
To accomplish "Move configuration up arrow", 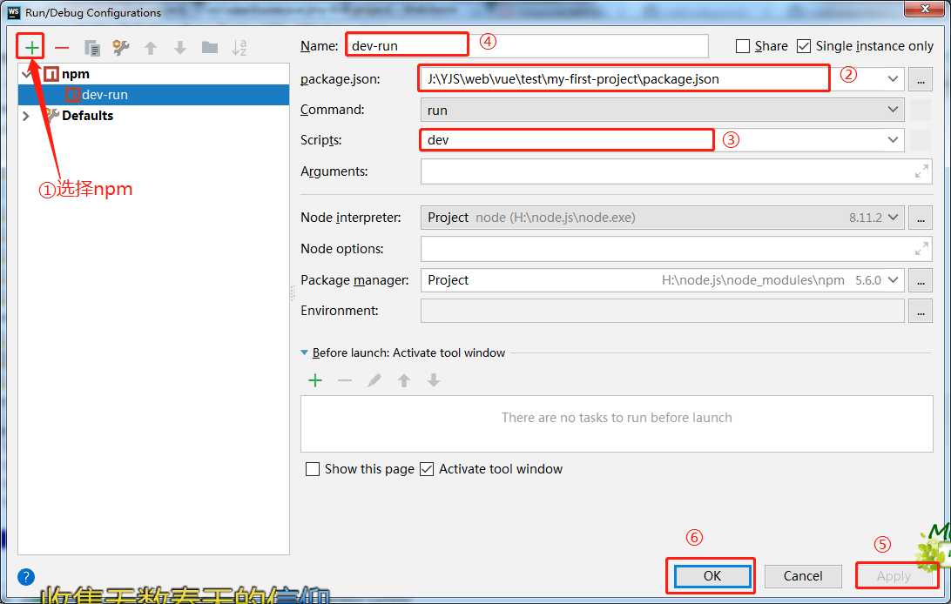I will pyautogui.click(x=151, y=47).
